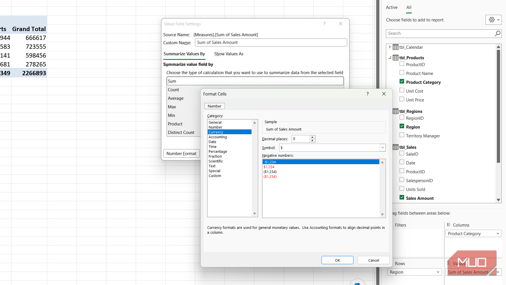Click the search magnifier icon in field list
This screenshot has height=285, width=506.
497,33
